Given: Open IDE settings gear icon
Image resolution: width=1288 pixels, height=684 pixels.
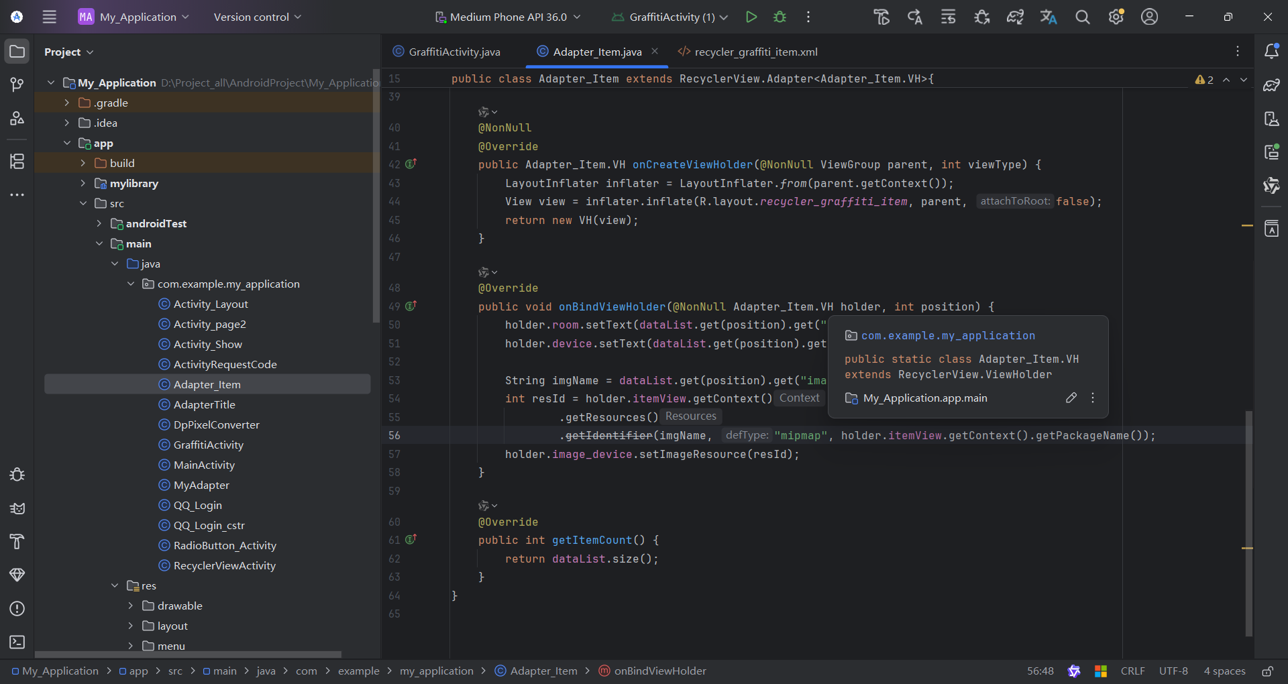Looking at the screenshot, I should click(x=1116, y=17).
